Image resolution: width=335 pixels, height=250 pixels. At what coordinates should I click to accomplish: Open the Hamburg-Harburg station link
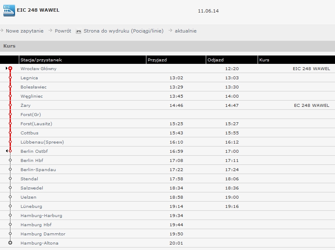click(x=41, y=215)
